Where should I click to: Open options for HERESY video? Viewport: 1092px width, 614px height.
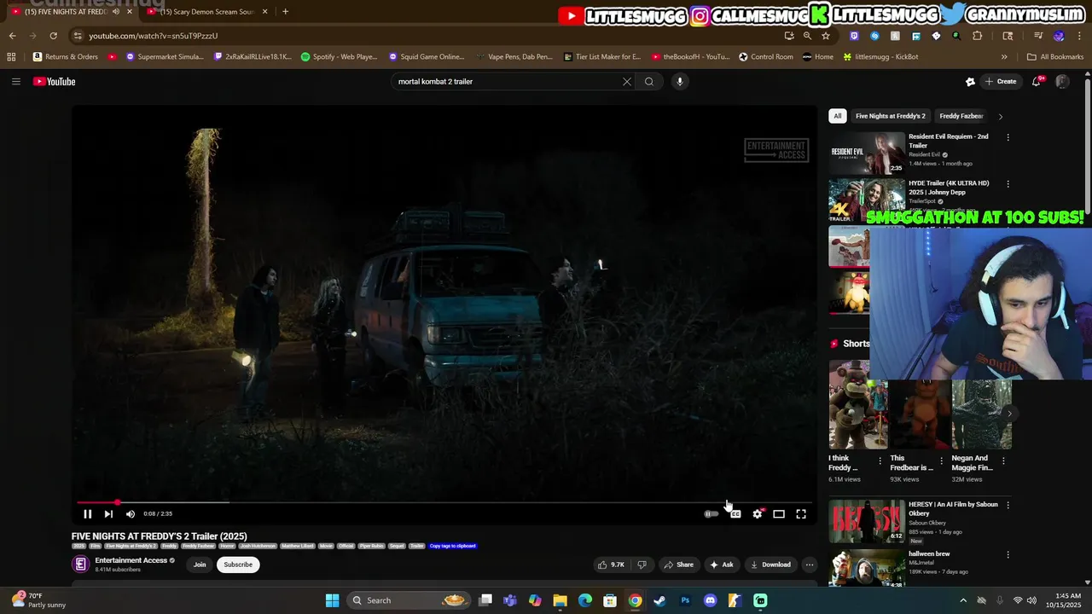(1008, 505)
